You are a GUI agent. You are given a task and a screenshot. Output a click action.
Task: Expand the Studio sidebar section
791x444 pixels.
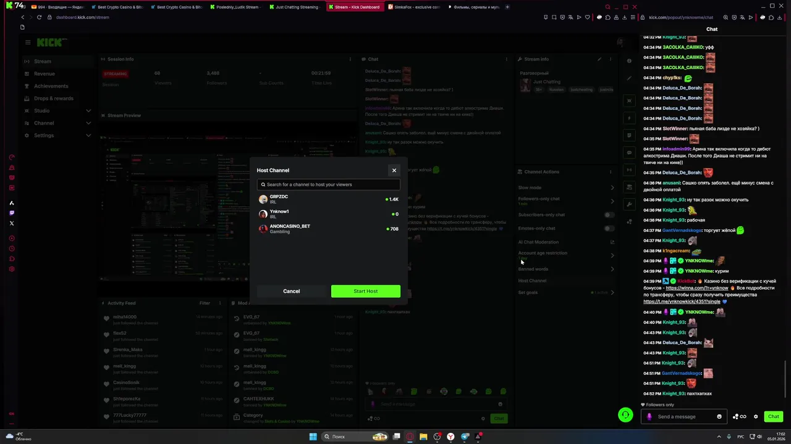[x=57, y=110]
